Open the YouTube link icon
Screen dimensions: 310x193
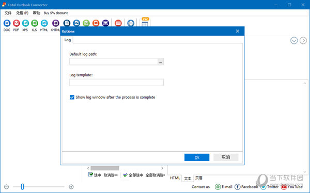pyautogui.click(x=284, y=187)
